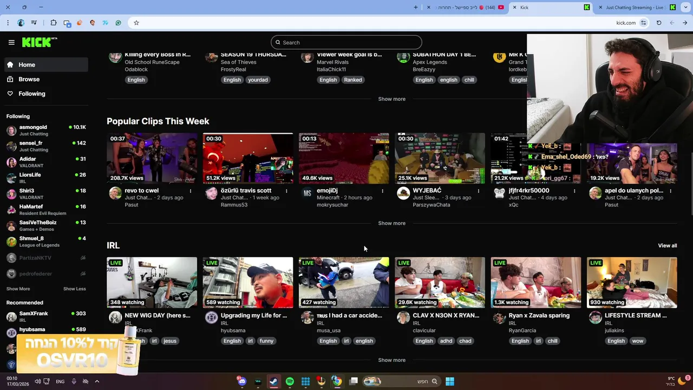Show more Popular Clips This Week
The height and width of the screenshot is (390, 693).
(x=391, y=223)
